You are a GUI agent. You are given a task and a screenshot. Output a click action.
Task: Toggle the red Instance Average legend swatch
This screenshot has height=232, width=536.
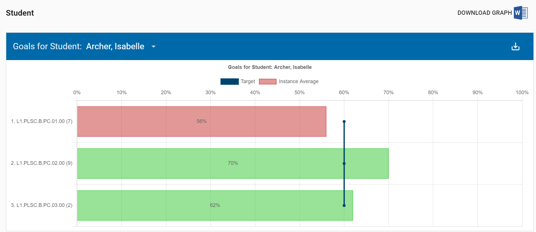tap(267, 82)
